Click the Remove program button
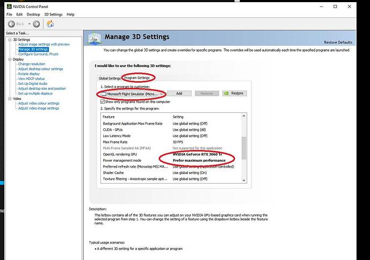The width and height of the screenshot is (370, 260). [x=207, y=93]
